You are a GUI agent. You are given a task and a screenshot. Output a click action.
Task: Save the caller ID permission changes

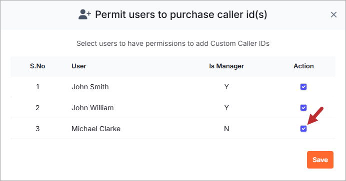pos(320,160)
